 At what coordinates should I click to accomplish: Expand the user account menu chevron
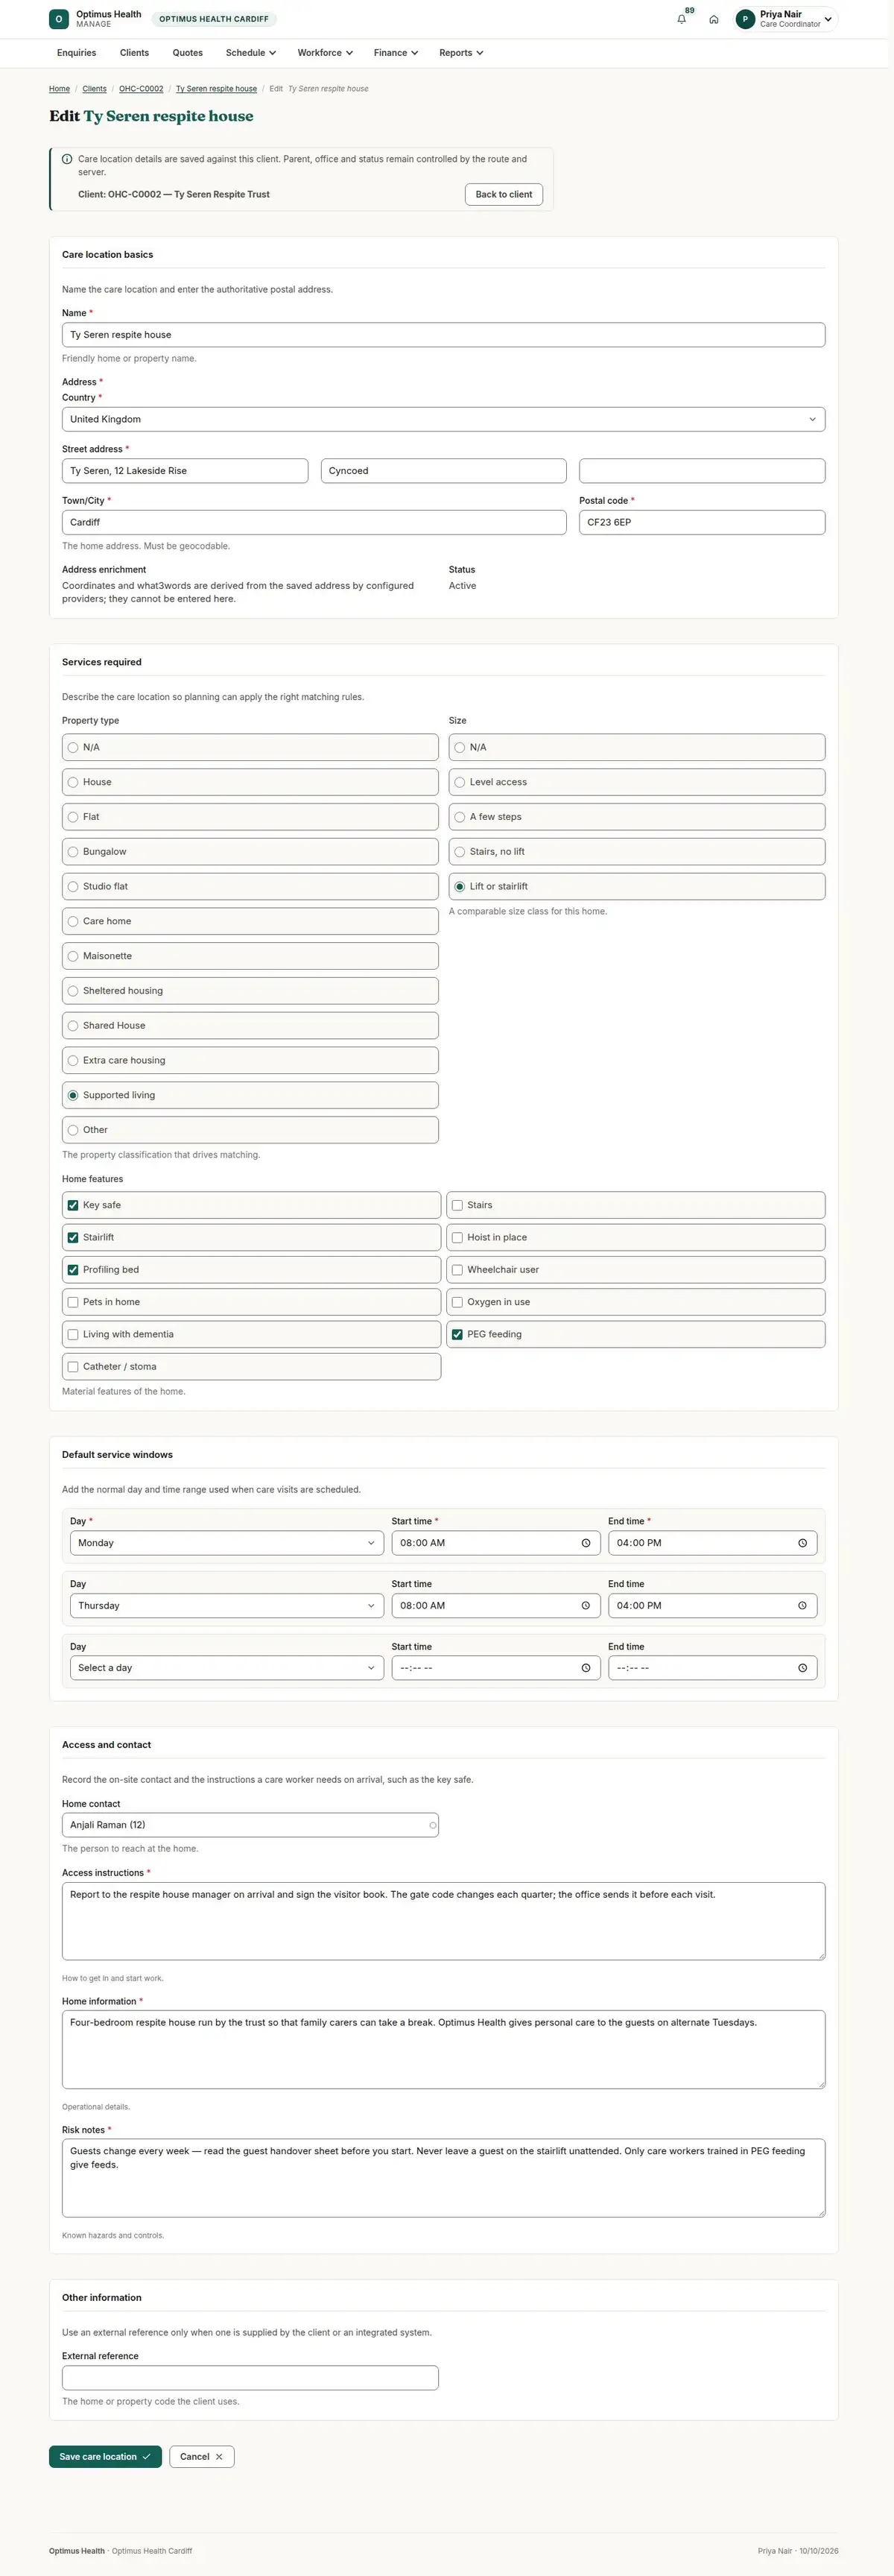(828, 19)
